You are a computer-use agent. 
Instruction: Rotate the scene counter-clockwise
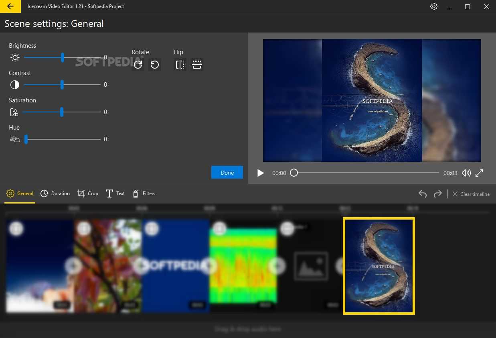point(155,65)
